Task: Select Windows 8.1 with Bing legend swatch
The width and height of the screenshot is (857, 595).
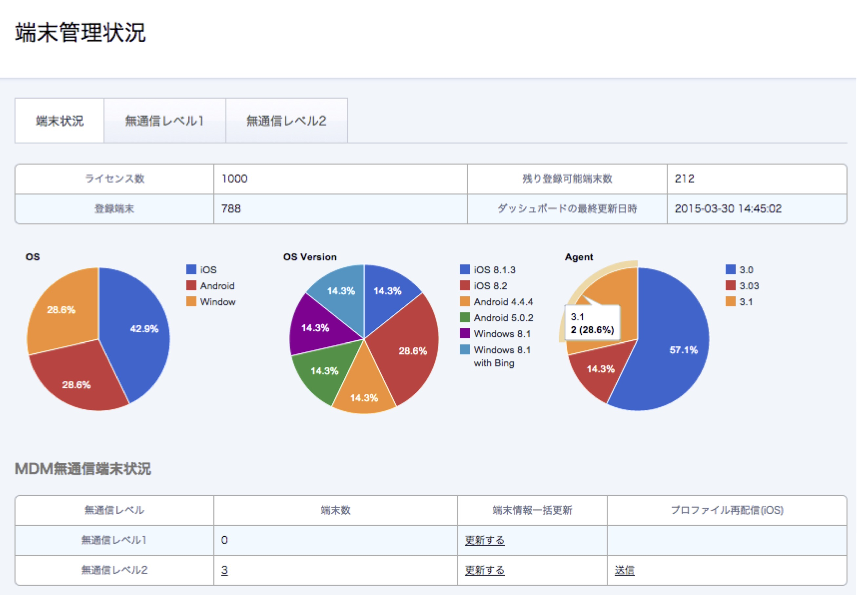Action: pos(465,349)
